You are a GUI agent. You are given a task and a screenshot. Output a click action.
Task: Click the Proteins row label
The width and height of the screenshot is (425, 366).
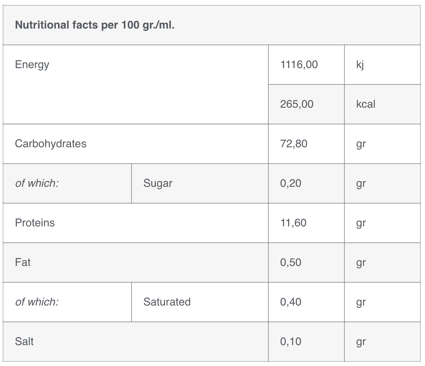click(x=35, y=223)
